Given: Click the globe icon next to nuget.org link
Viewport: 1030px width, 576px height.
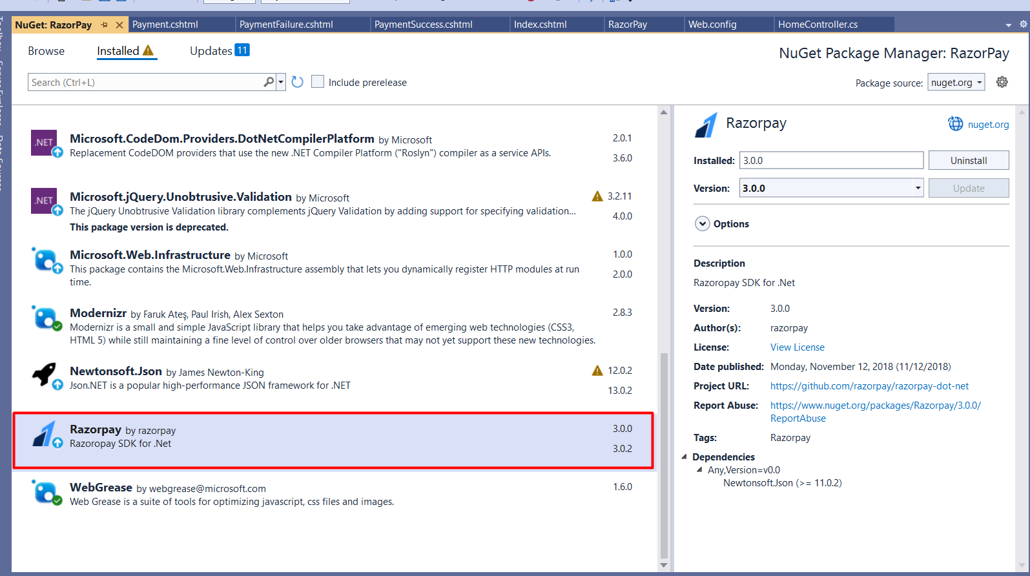Looking at the screenshot, I should (x=955, y=123).
